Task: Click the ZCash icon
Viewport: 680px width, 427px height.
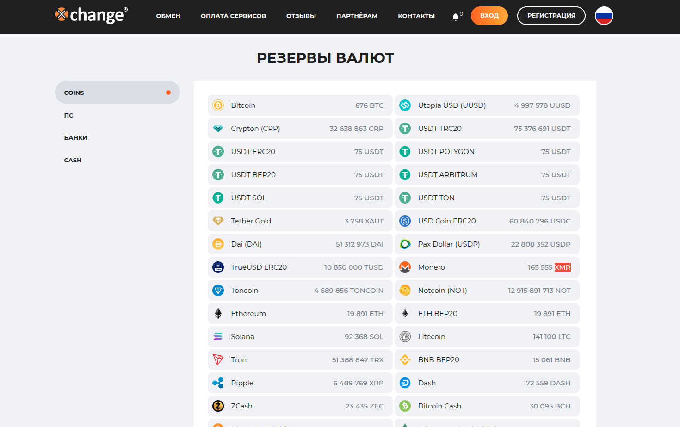Action: (218, 406)
